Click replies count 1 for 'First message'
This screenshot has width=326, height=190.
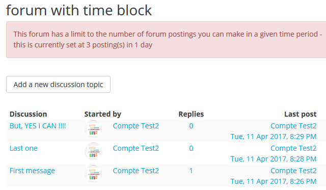(x=191, y=171)
